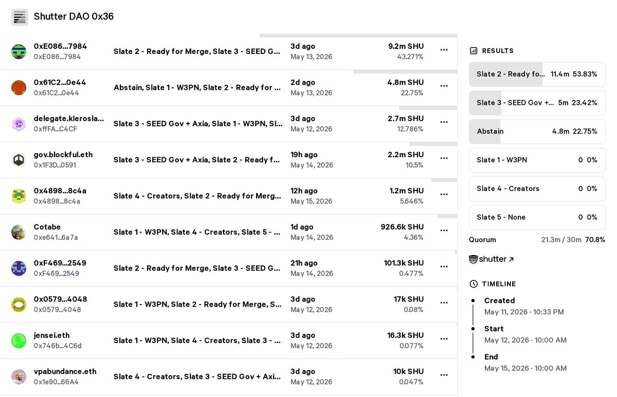
Task: Select Slate 1 - W3PN result row
Action: click(x=537, y=160)
